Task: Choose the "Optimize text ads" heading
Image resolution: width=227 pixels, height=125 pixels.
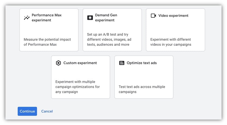Action: click(x=142, y=63)
